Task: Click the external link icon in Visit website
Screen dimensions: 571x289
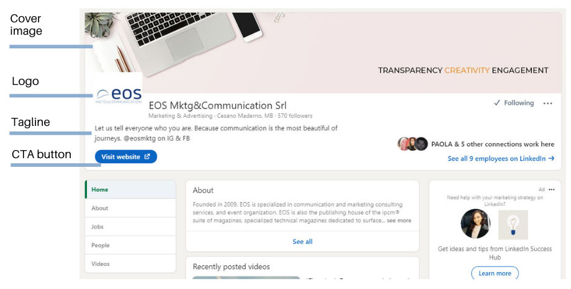Action: coord(147,156)
